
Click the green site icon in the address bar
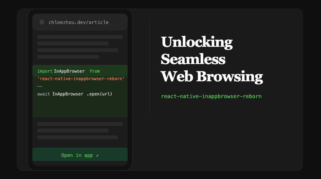point(42,22)
